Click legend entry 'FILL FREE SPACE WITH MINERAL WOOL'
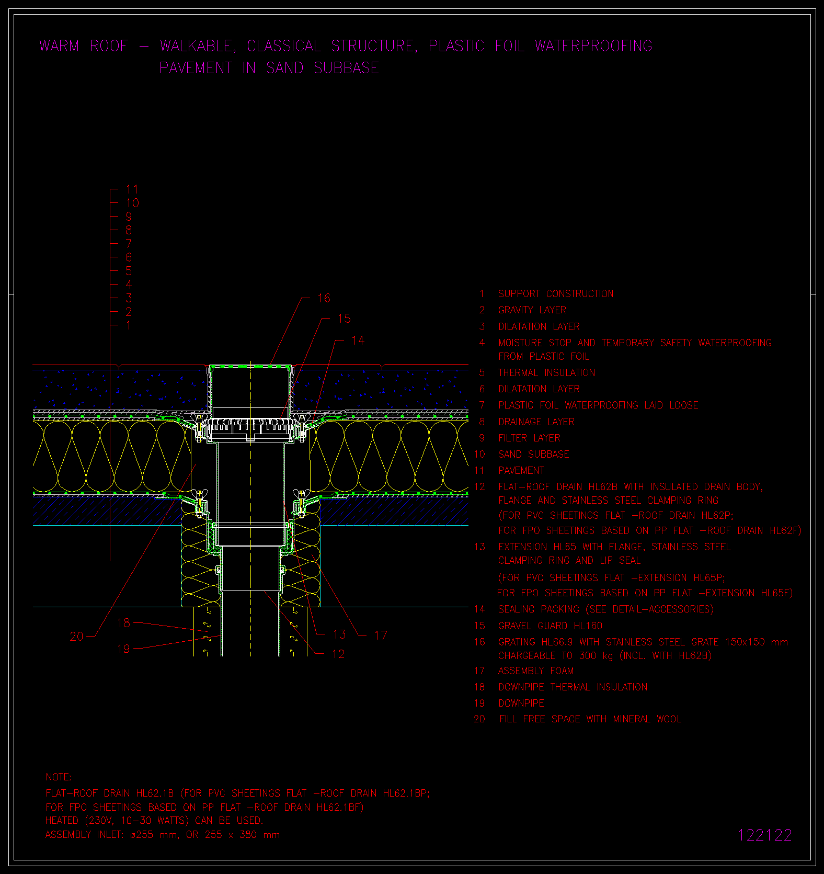 (591, 719)
